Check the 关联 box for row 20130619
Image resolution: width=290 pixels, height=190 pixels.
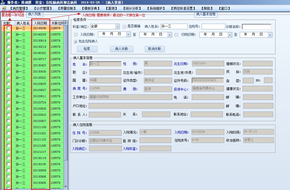[8, 40]
